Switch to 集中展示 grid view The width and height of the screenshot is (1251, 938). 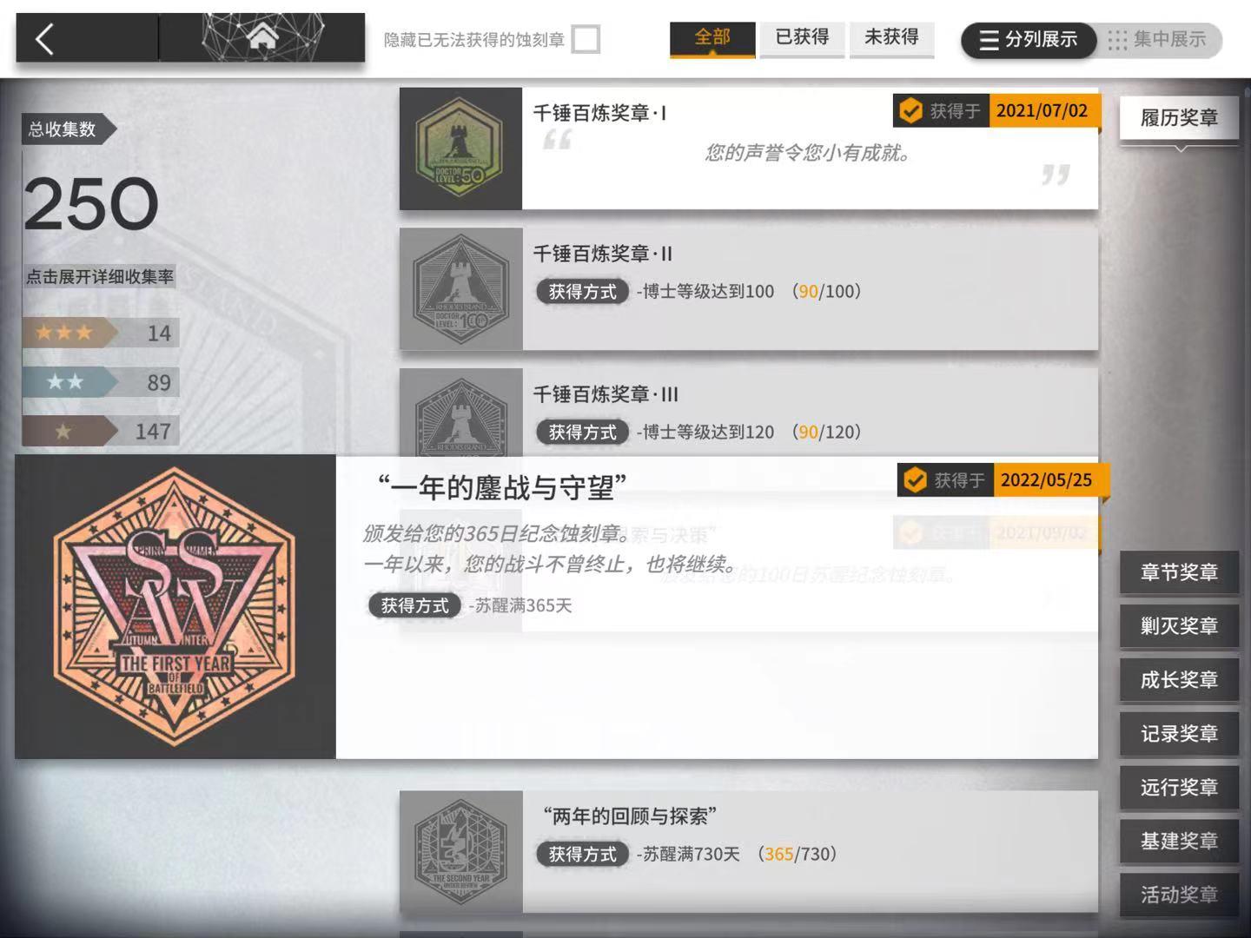(x=1157, y=40)
